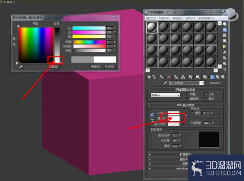This screenshot has width=244, height=181.
Task: Click map button beside 高光级别 spinner
Action: pos(186,135)
